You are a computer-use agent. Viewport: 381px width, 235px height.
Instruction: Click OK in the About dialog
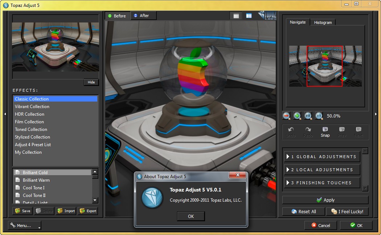[191, 216]
